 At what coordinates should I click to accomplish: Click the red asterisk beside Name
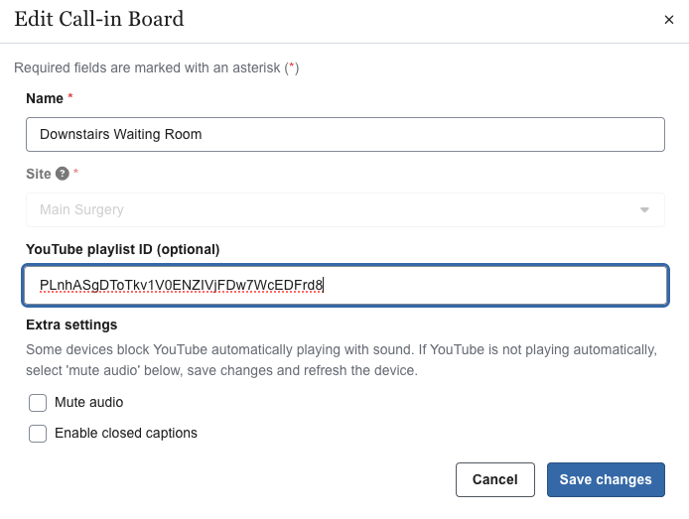70,98
